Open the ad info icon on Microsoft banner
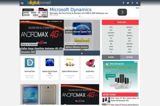160x106 pixels. (x=137, y=8)
